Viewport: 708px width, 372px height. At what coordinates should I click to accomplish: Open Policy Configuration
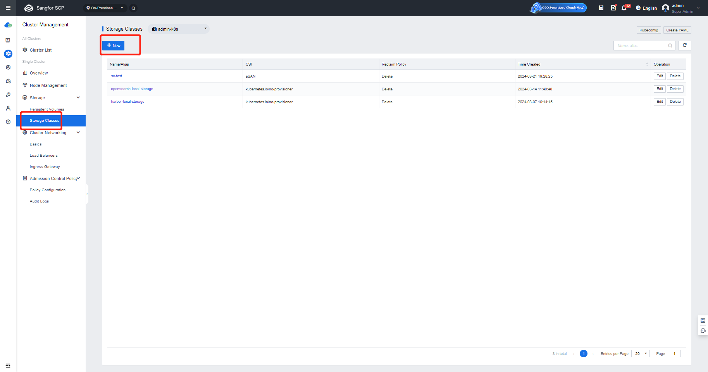tap(48, 190)
